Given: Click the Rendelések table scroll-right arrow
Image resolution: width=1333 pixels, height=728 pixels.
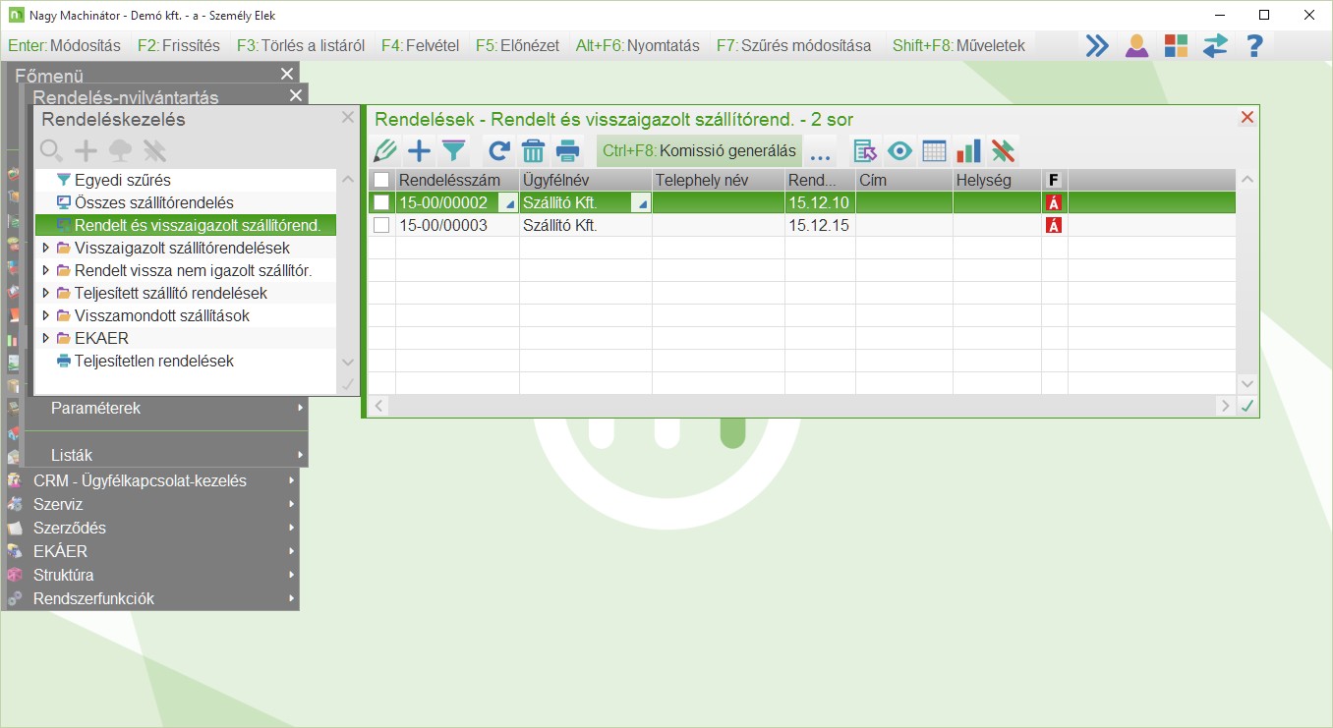Looking at the screenshot, I should pos(1225,406).
